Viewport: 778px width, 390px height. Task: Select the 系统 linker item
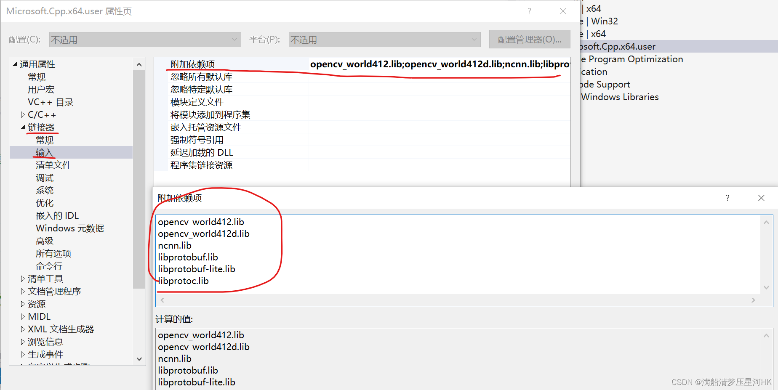pos(45,191)
